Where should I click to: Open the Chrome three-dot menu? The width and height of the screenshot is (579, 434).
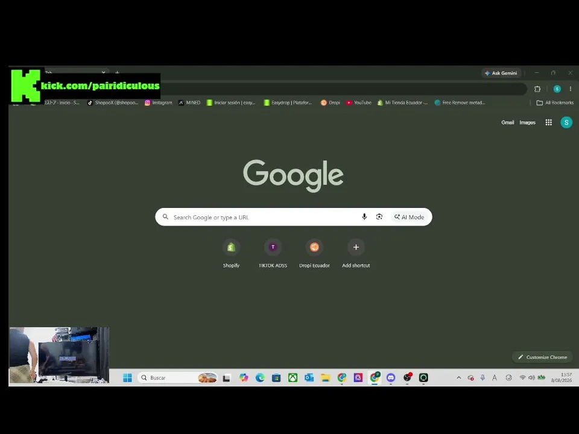[x=570, y=89]
